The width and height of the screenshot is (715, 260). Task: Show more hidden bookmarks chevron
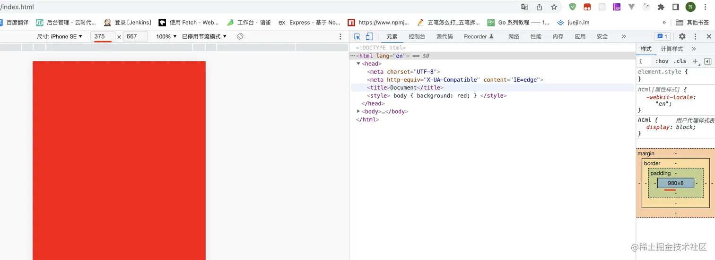664,22
